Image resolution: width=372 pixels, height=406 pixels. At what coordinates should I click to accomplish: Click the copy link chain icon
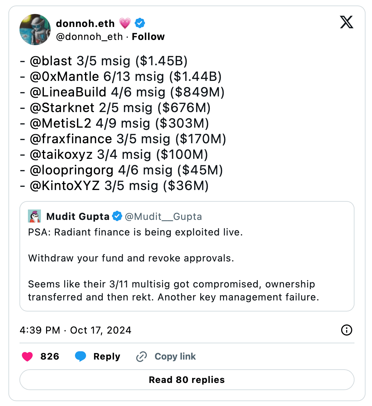click(x=142, y=357)
